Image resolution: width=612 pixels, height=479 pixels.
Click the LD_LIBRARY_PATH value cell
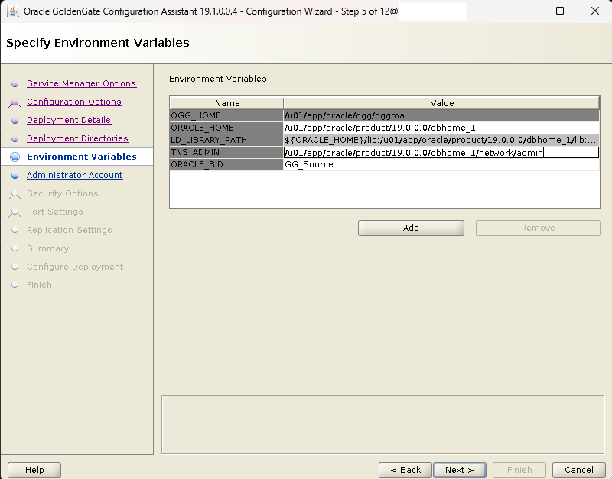[441, 140]
